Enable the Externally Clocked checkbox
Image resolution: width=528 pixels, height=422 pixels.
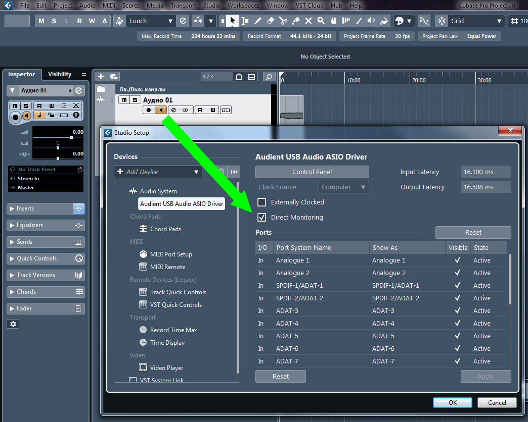(x=261, y=202)
